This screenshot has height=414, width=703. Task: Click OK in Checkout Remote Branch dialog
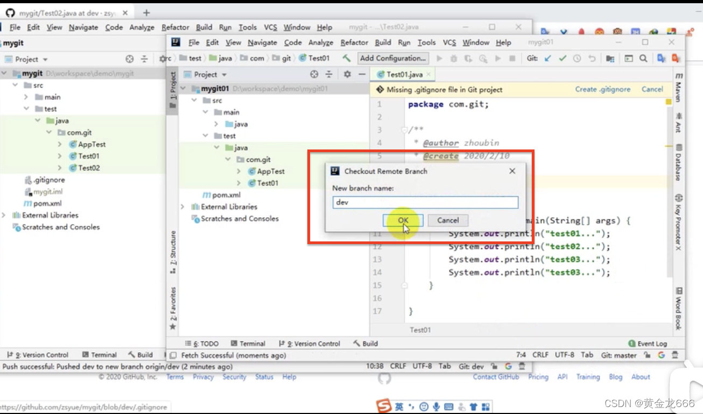(x=403, y=220)
